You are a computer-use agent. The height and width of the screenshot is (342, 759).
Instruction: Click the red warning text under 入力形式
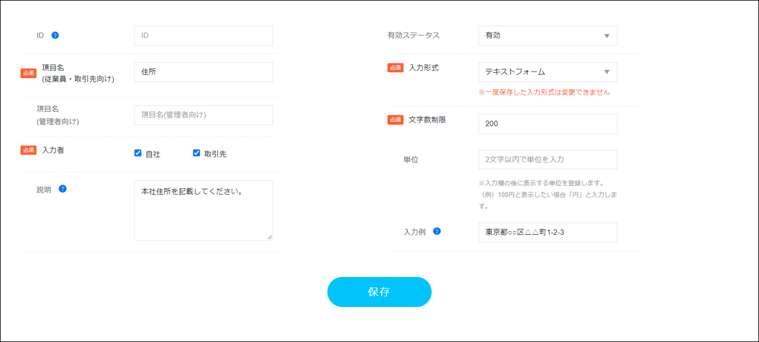544,92
